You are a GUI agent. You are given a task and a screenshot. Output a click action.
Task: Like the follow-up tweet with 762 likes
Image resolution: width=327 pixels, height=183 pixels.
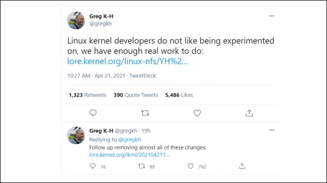pyautogui.click(x=190, y=166)
